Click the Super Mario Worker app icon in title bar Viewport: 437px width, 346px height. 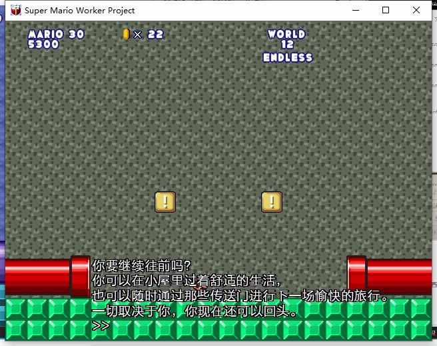pos(16,10)
